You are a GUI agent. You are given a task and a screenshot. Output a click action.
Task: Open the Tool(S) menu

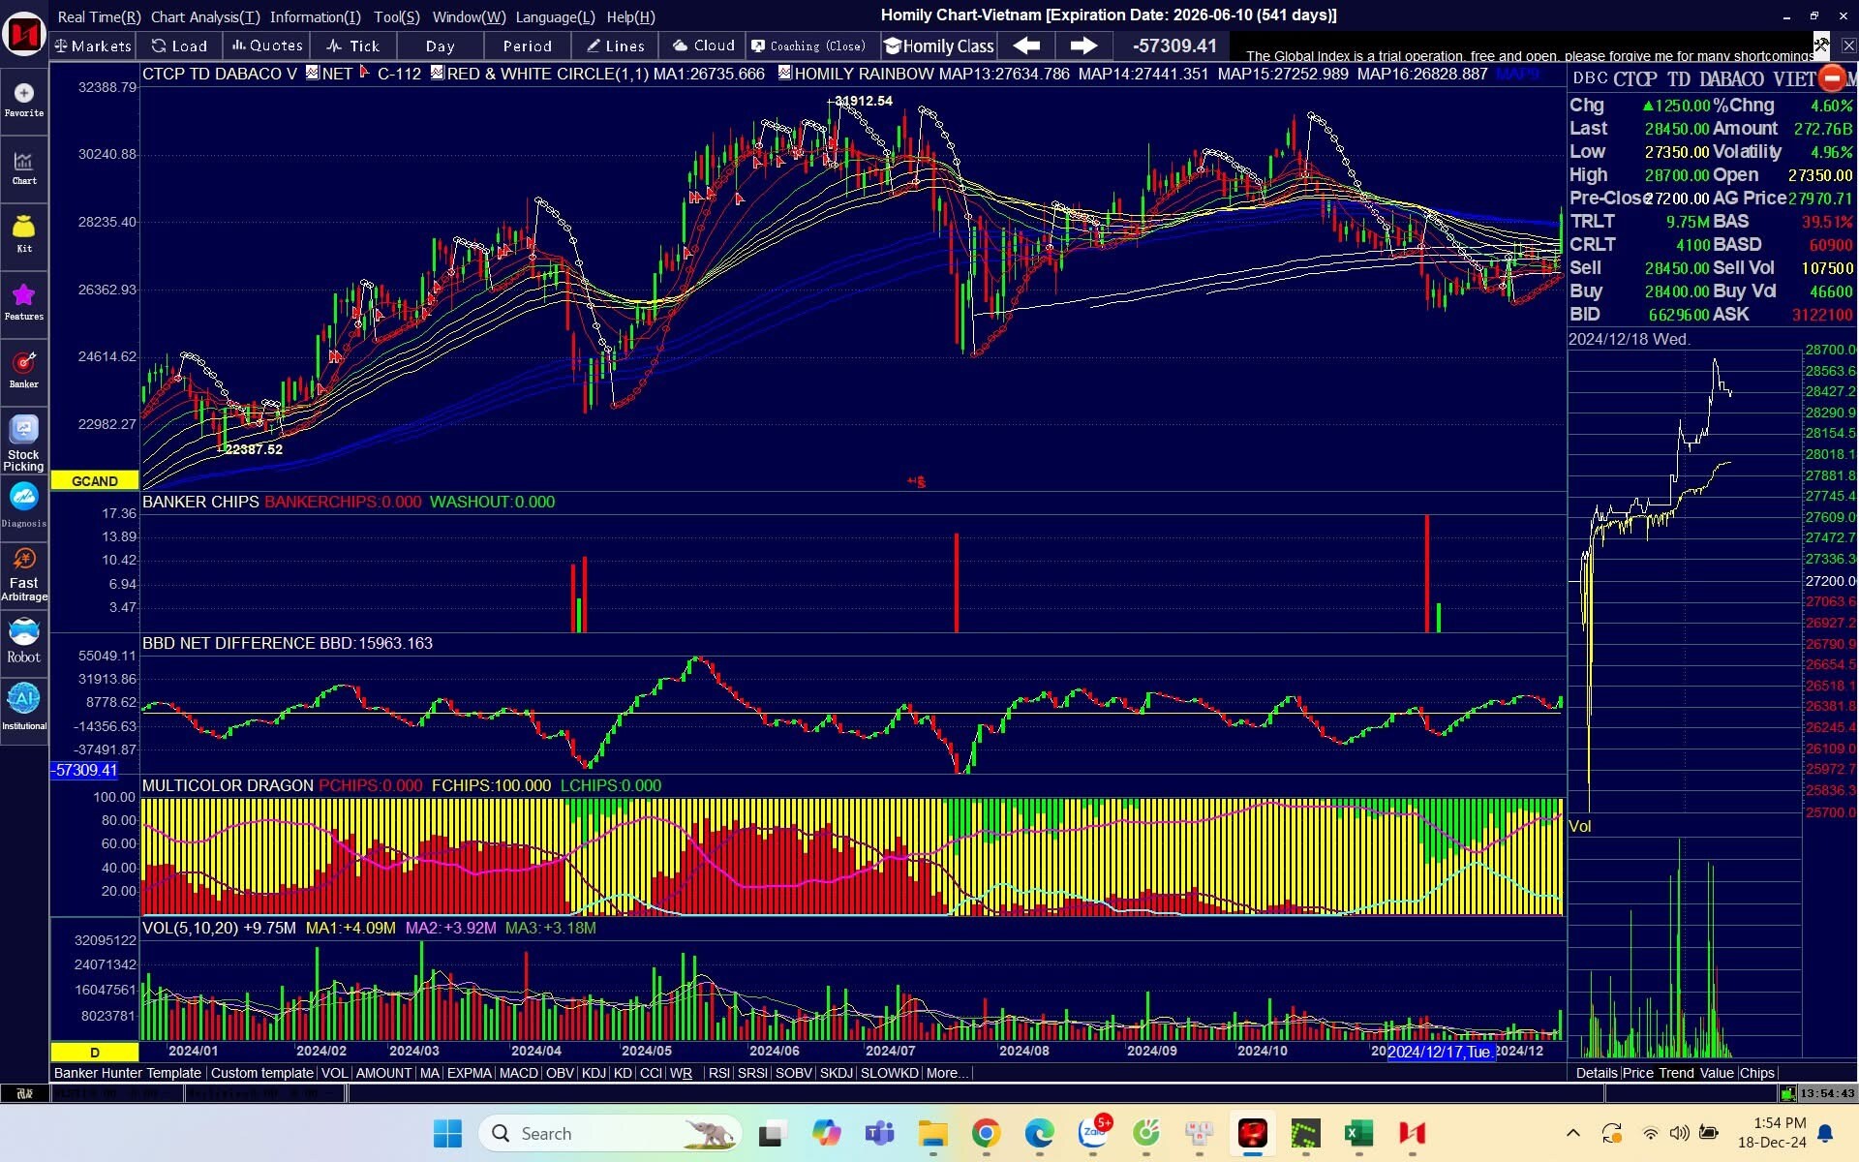(x=397, y=16)
